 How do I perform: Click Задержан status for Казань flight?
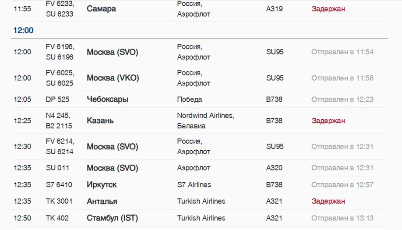tap(328, 120)
